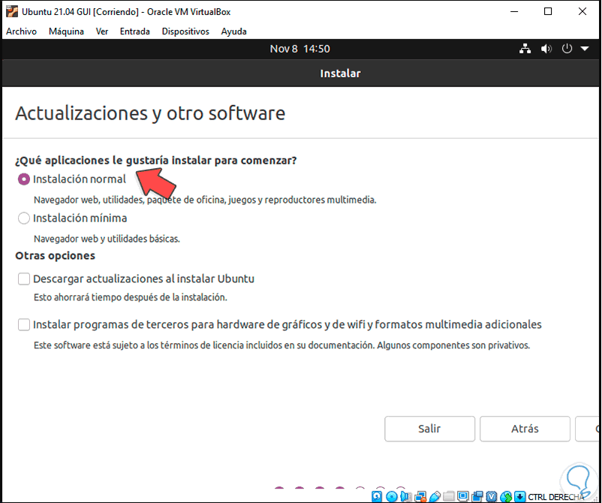
Task: Click the Atrás button
Action: [525, 429]
